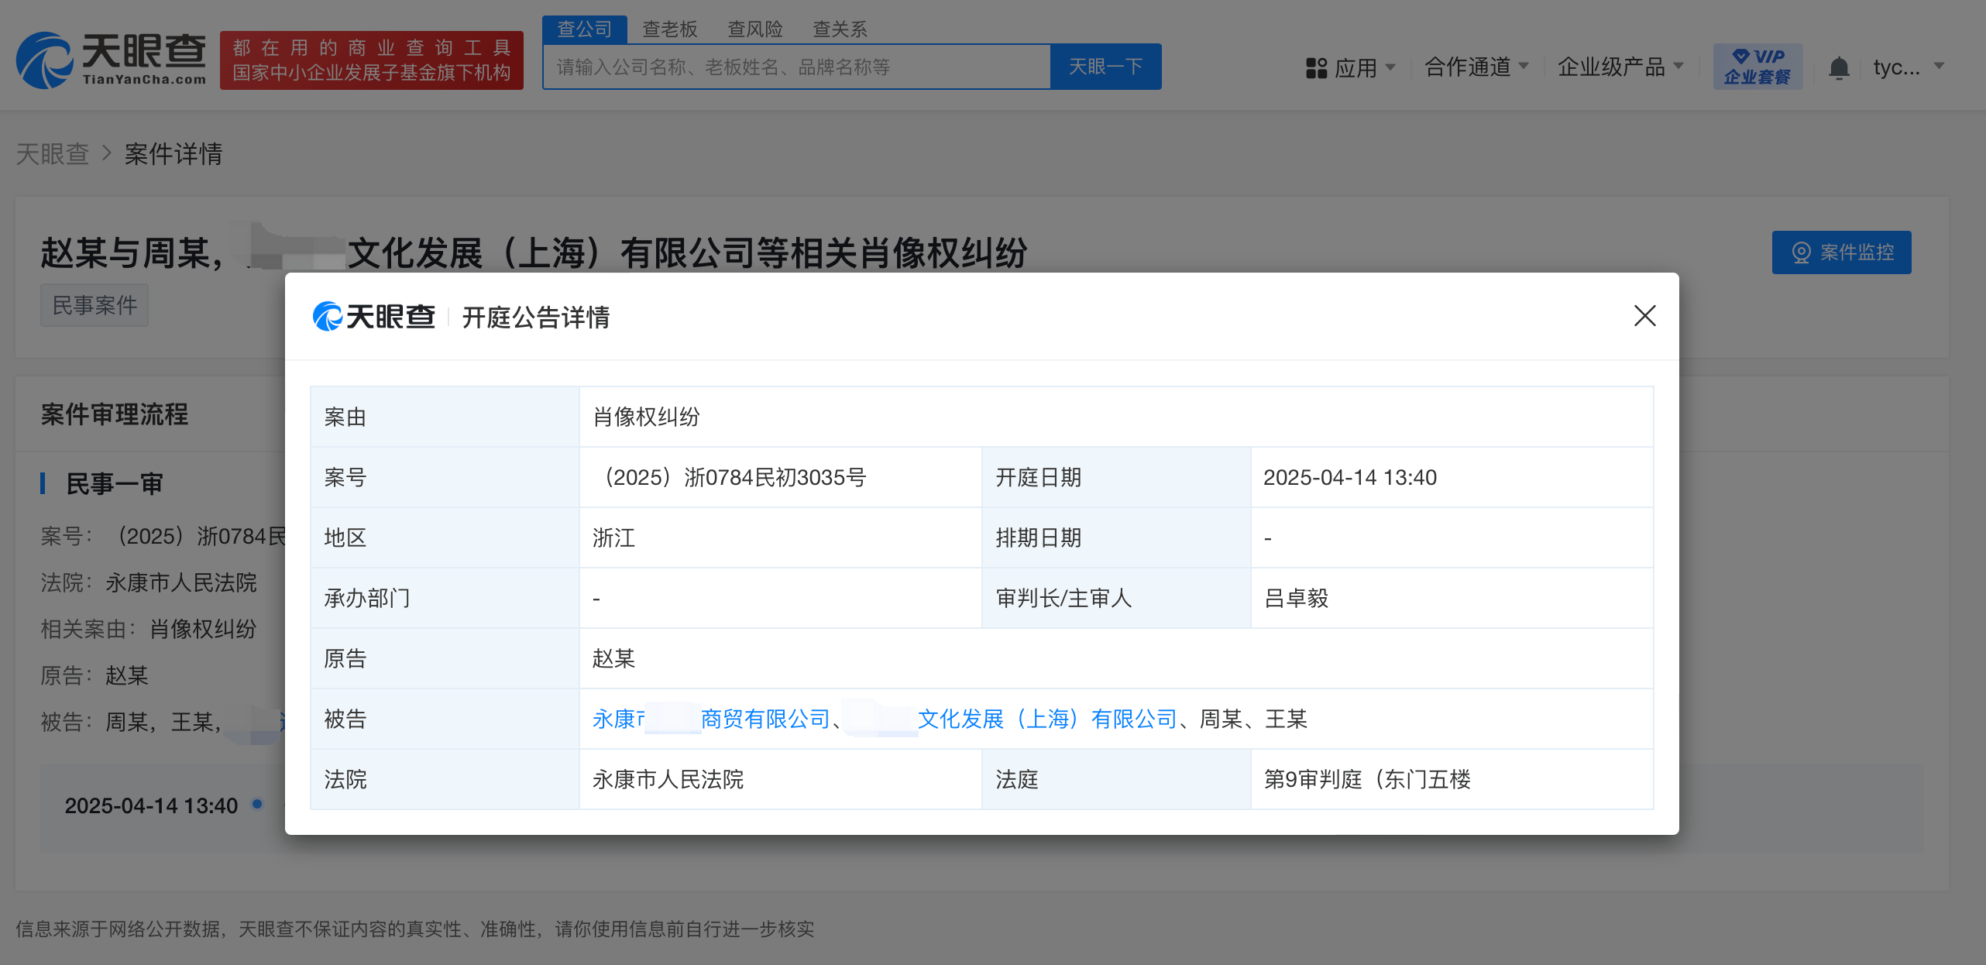The image size is (1986, 965).
Task: Click the 天眼查 breadcrumb link
Action: pyautogui.click(x=53, y=153)
